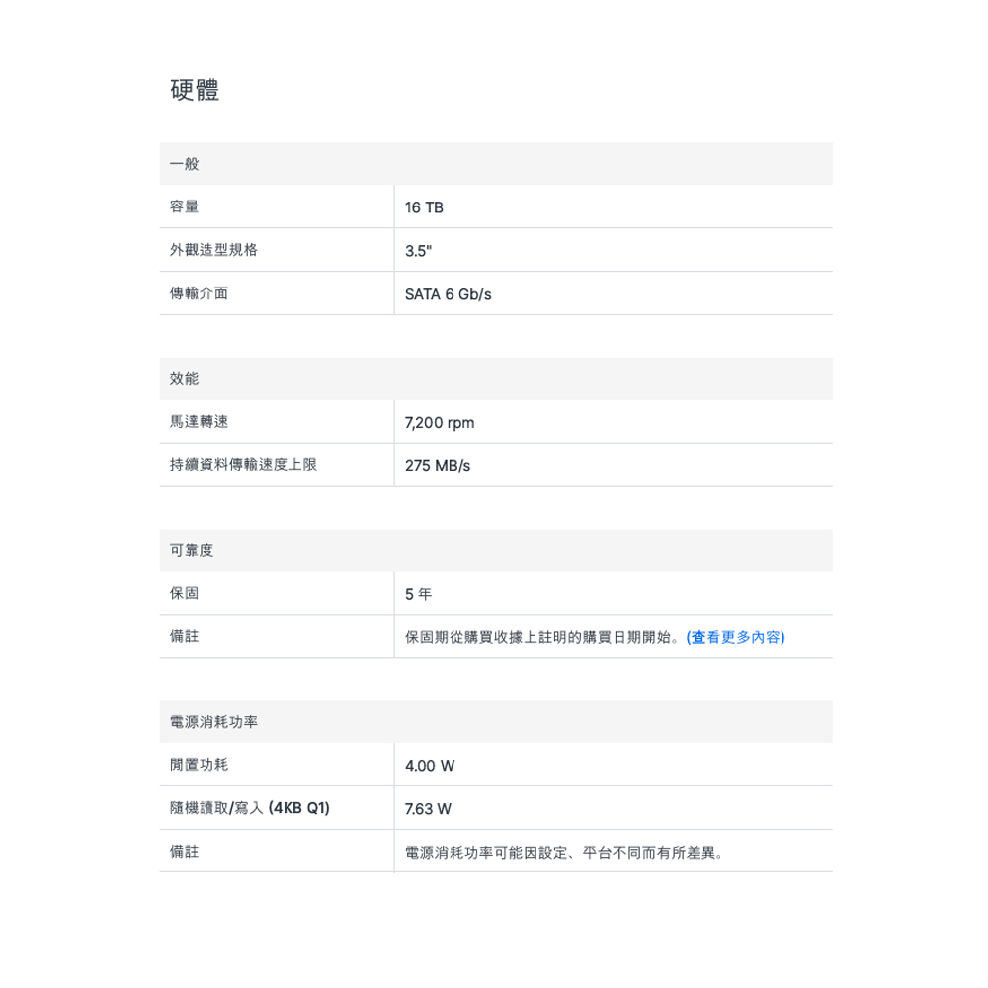The image size is (988, 988).
Task: Select the 電源消耗功率 section header
Action: 213,722
